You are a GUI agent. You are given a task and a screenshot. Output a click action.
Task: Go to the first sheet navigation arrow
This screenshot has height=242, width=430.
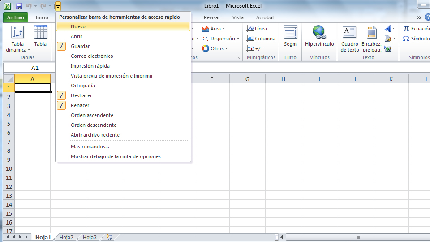tap(7, 237)
